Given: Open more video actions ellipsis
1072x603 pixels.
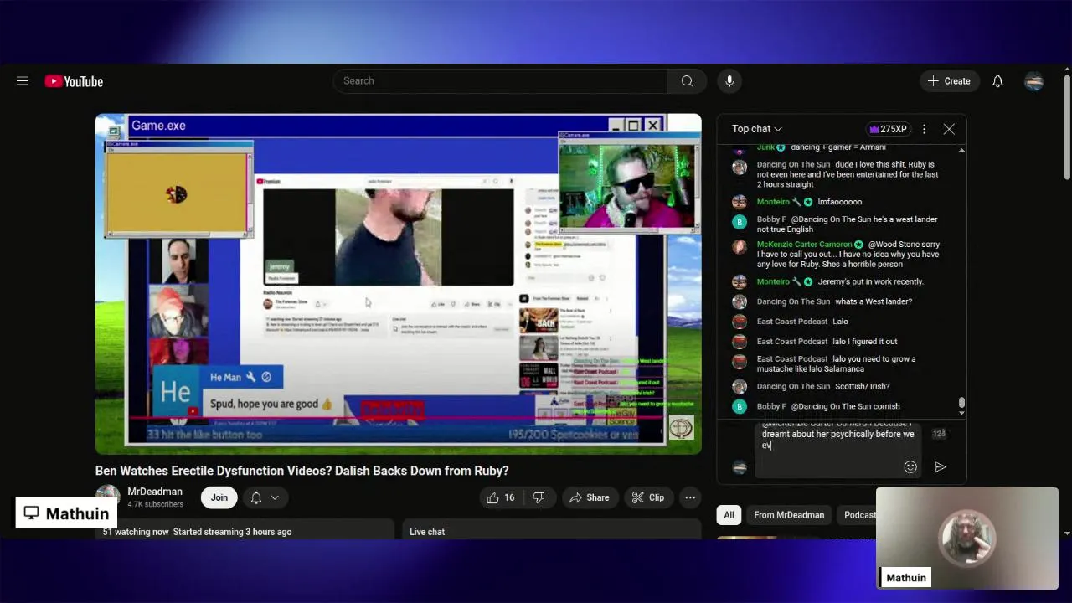Looking at the screenshot, I should pyautogui.click(x=690, y=497).
